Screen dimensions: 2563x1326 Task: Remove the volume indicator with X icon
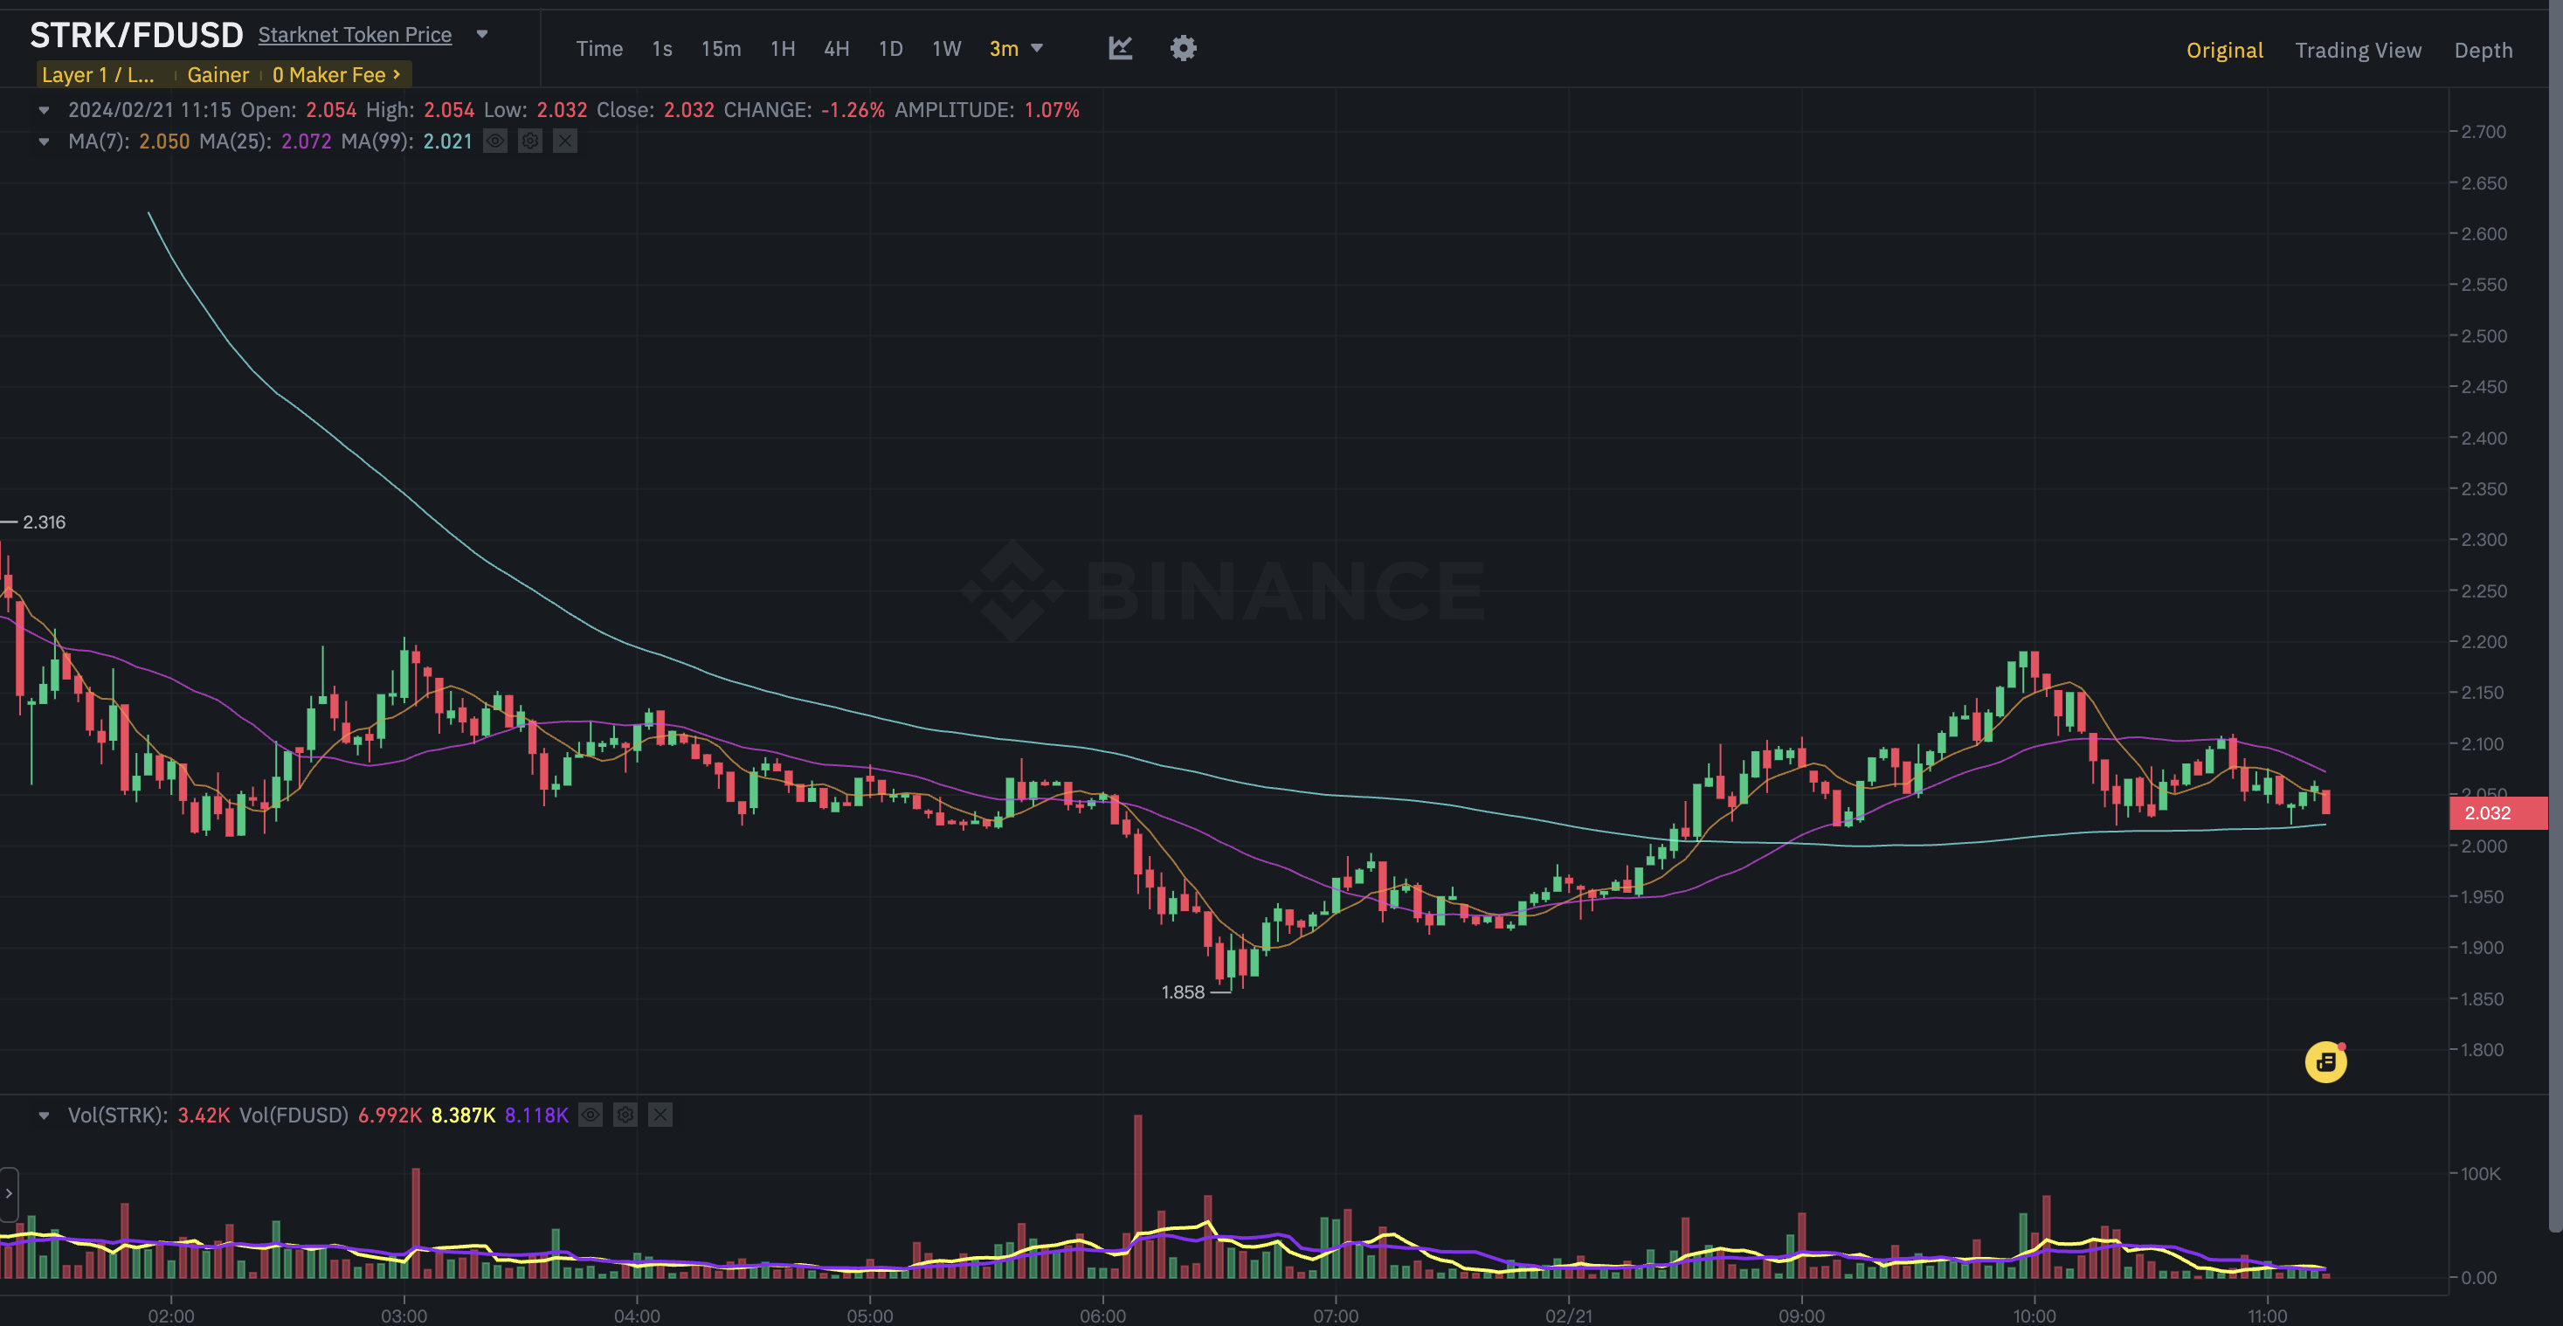pos(660,1115)
